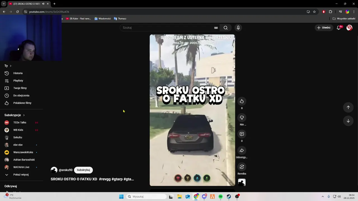Viewport: 358px width, 201px height.
Task: Open Adrian Bartosiński subscription
Action: [21, 160]
